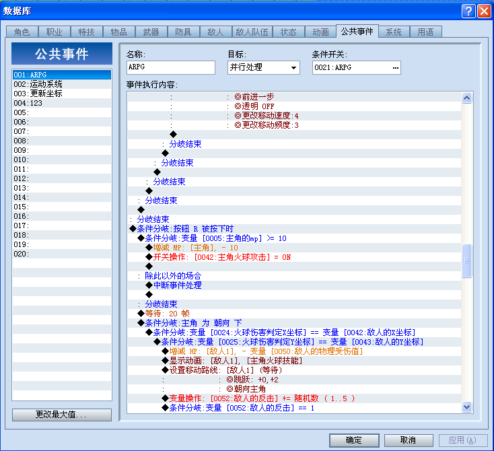Open the 特技 tab
Screen dimensions: 494x451
(86, 32)
